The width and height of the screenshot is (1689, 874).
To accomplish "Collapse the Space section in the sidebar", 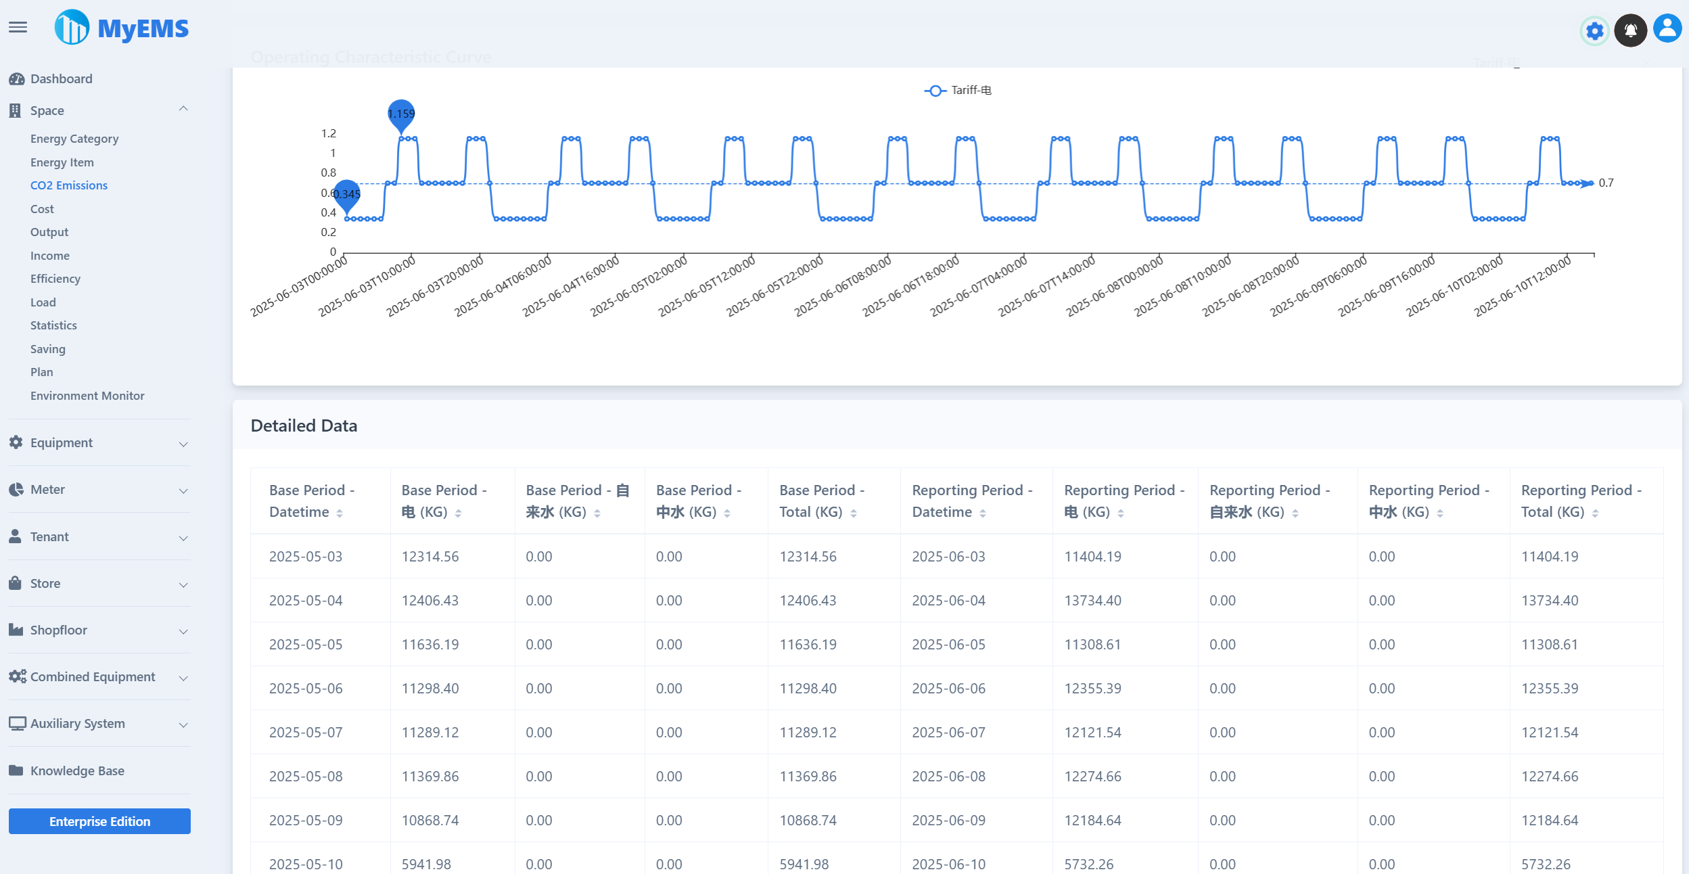I will pos(183,109).
